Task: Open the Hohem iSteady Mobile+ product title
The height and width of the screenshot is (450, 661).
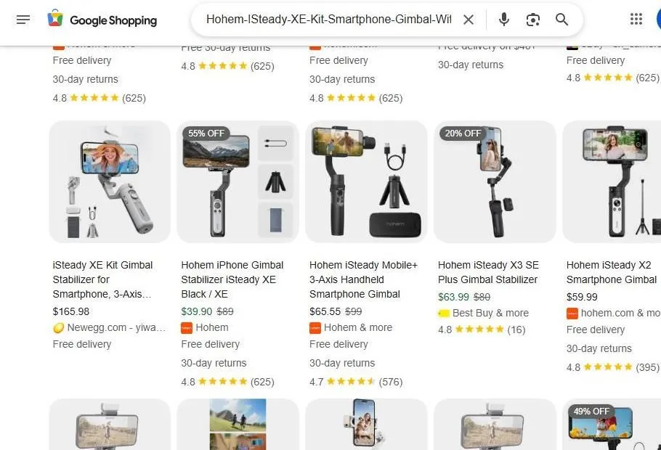Action: pyautogui.click(x=363, y=279)
